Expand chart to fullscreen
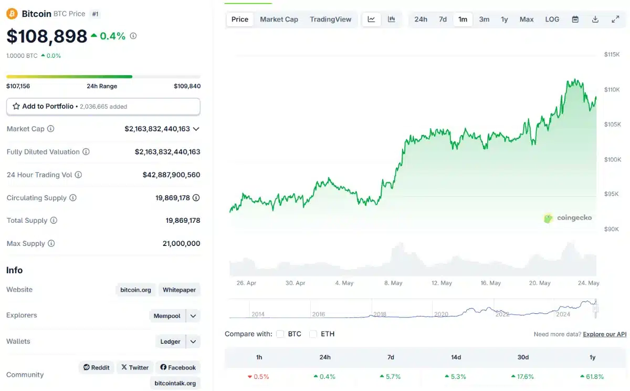The width and height of the screenshot is (630, 391). (615, 19)
